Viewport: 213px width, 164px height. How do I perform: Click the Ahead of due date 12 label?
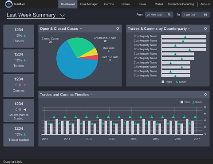click(105, 40)
